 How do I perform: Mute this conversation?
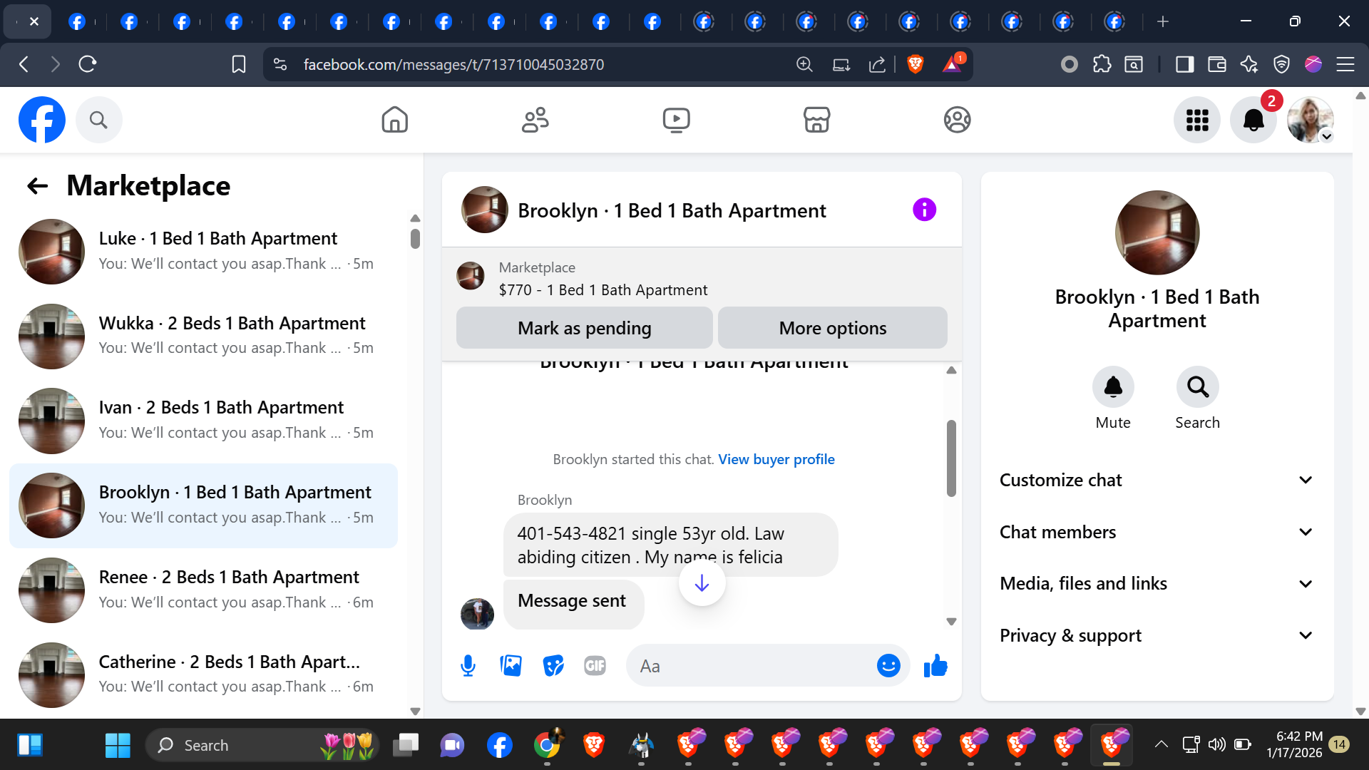pos(1112,387)
